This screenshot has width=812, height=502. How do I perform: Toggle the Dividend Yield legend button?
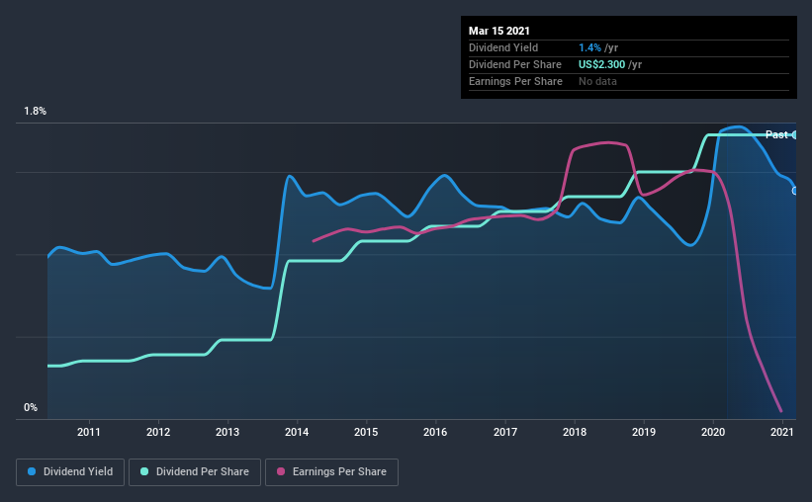click(x=70, y=472)
